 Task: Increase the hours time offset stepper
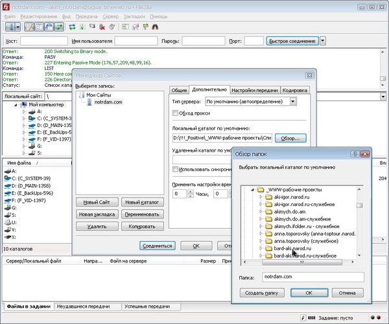pyautogui.click(x=190, y=192)
